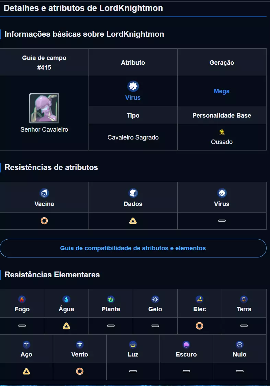Click the purple Escuro element icon

click(x=186, y=345)
